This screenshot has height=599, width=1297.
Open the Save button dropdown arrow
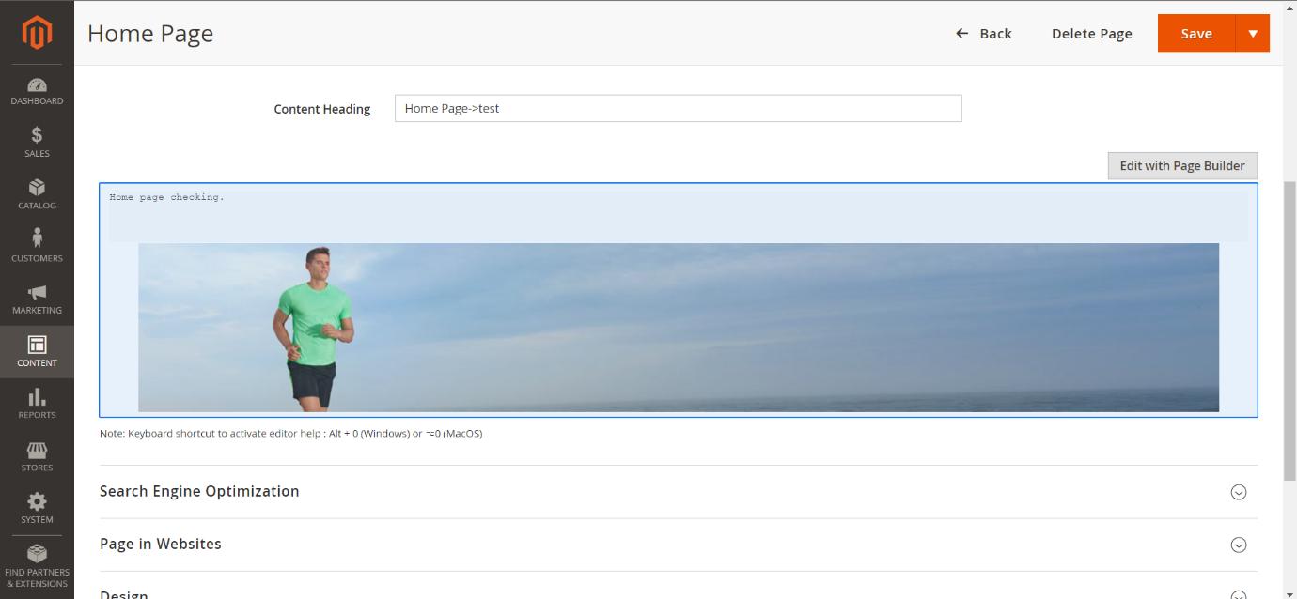1252,34
